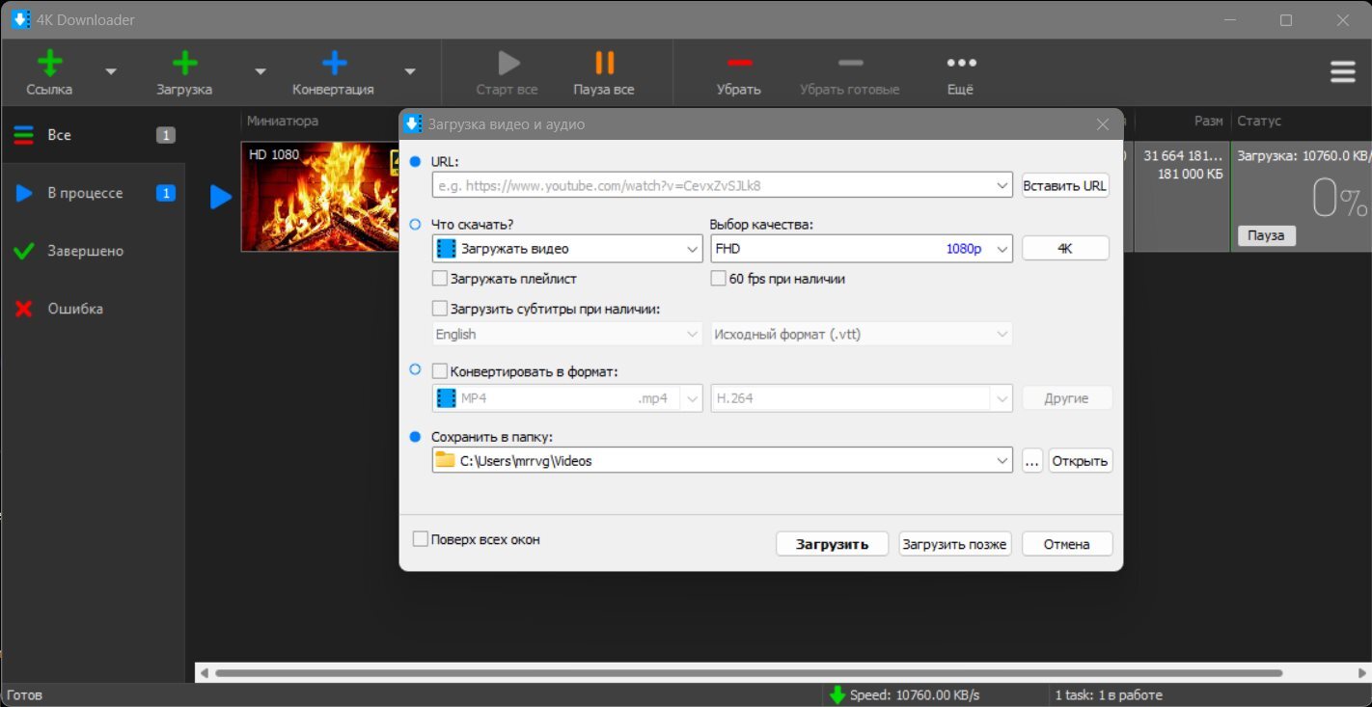Click into the URL input field

point(714,185)
